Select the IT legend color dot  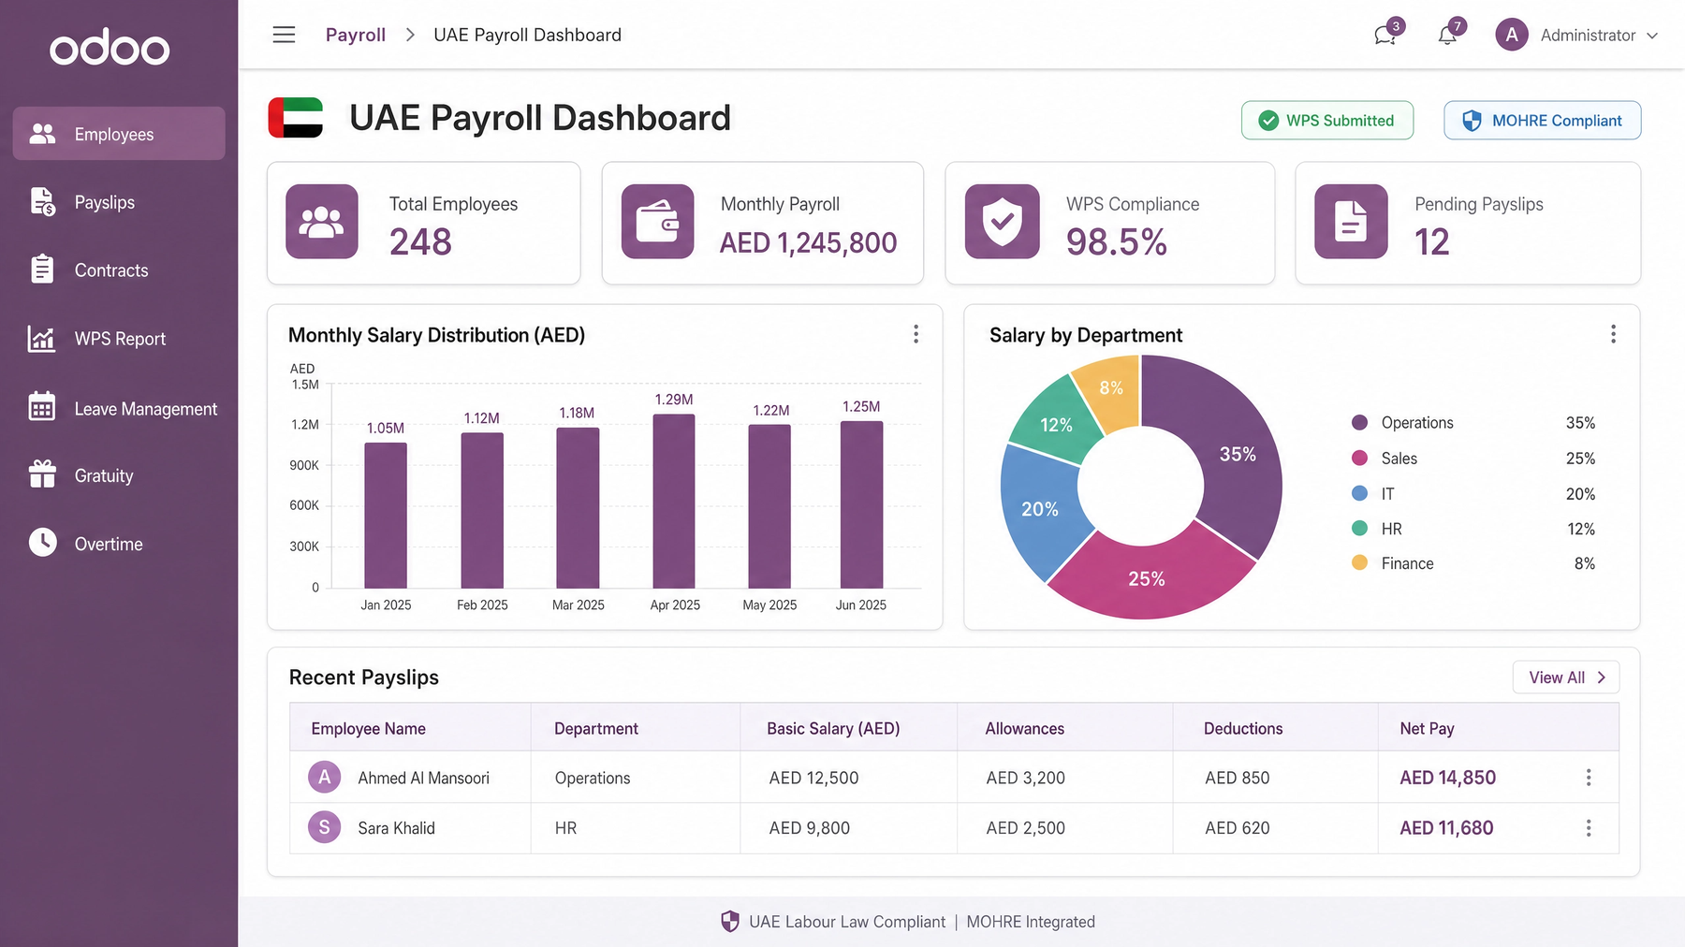(x=1360, y=493)
